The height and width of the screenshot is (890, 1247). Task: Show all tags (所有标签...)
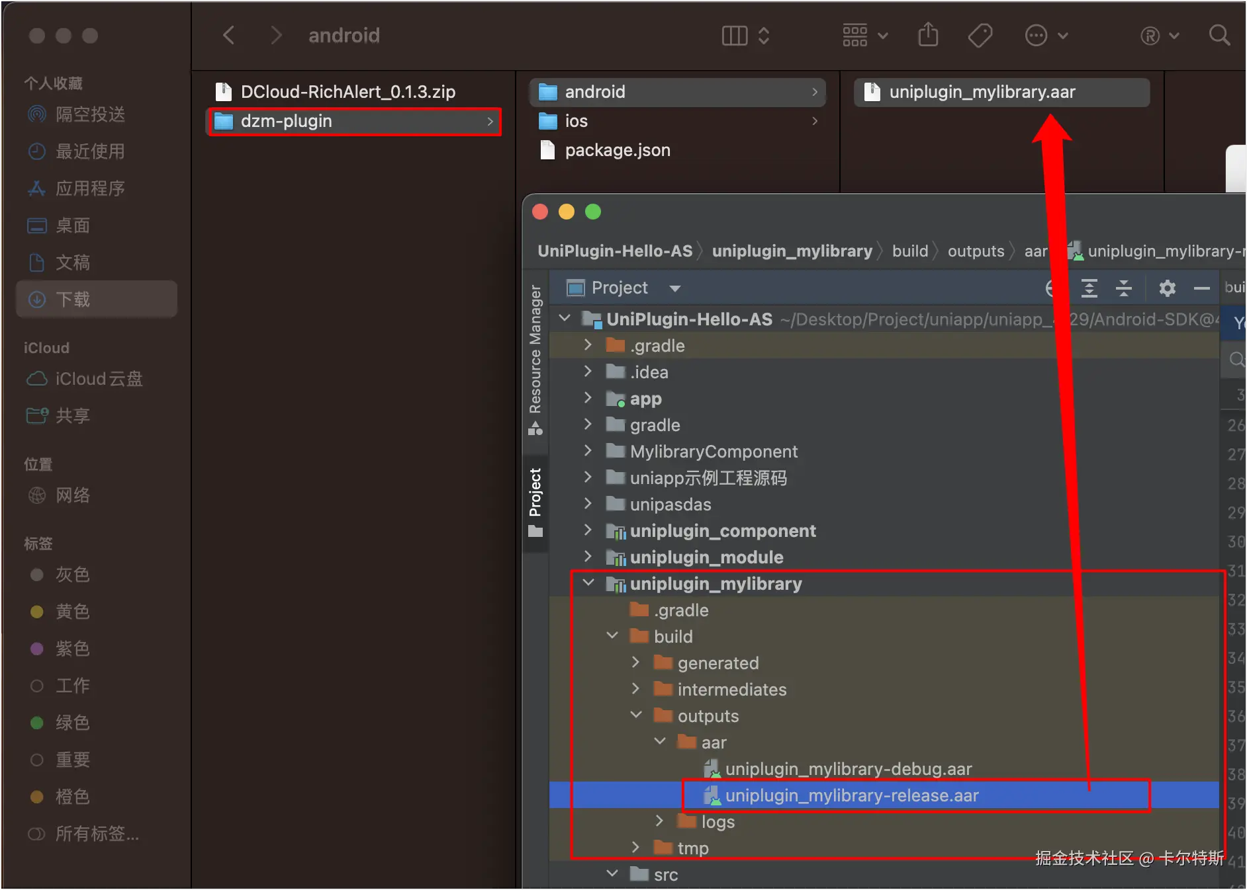tap(97, 834)
